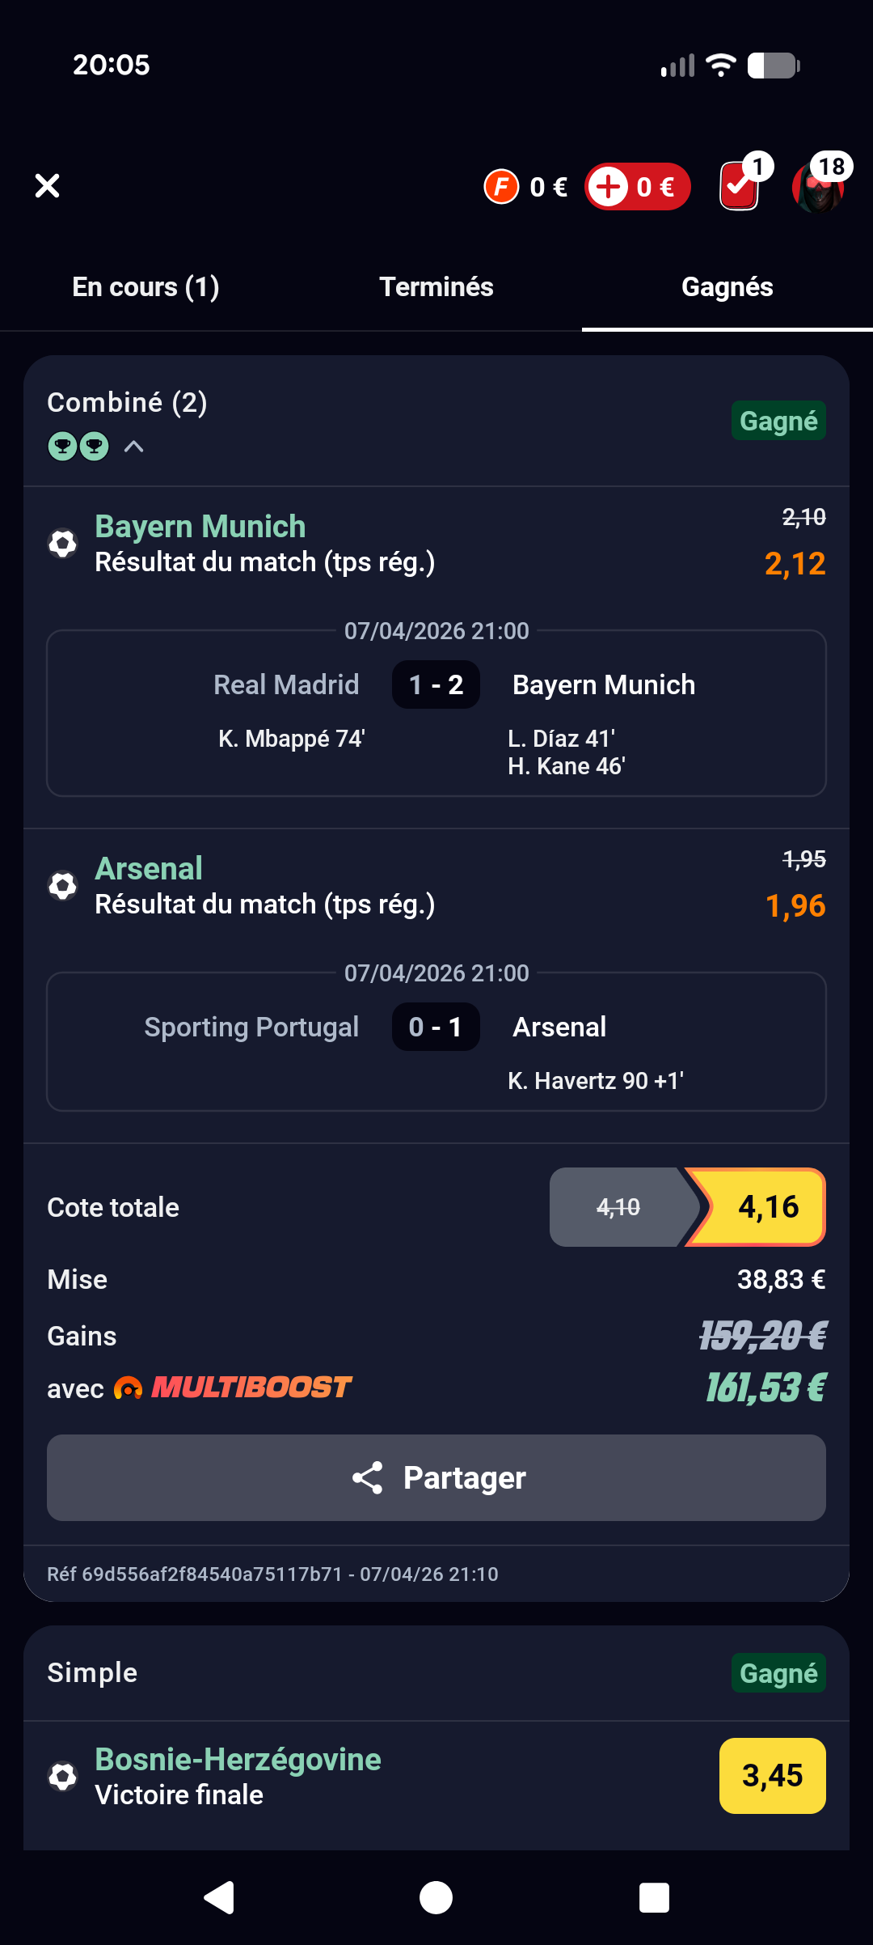
Task: Tap the Bosnie-Herzégovine football icon
Action: (x=63, y=1777)
